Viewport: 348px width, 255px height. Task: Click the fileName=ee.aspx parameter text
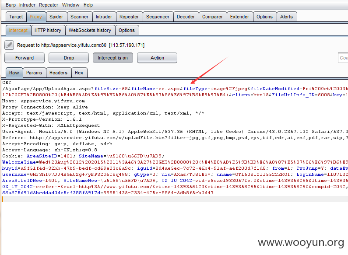tap(155, 89)
